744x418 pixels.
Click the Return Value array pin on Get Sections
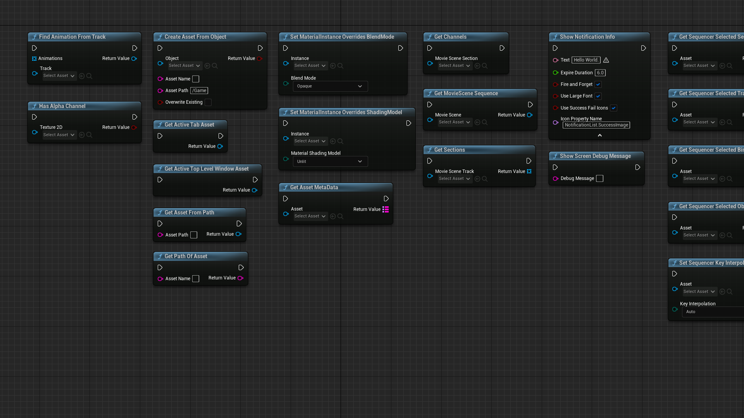(x=529, y=171)
